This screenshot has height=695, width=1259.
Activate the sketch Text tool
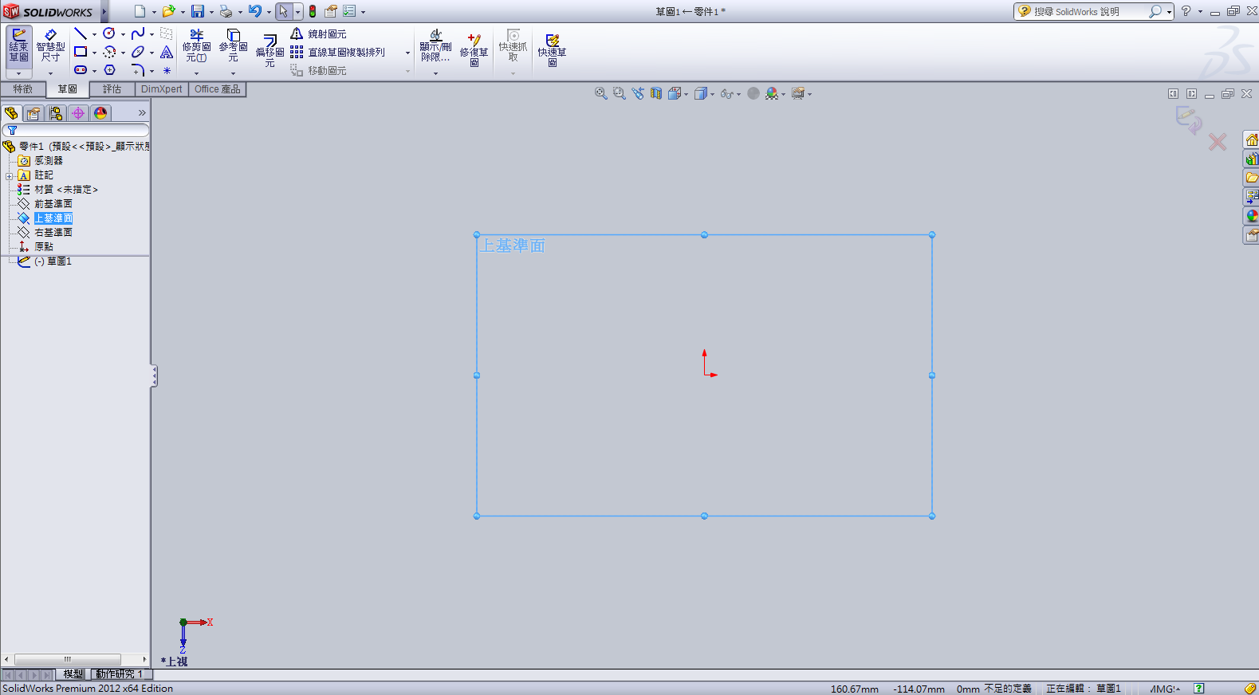(167, 53)
